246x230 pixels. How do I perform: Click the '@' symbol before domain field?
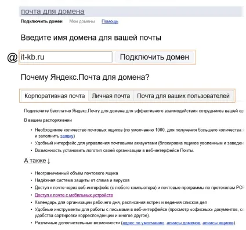click(x=12, y=57)
